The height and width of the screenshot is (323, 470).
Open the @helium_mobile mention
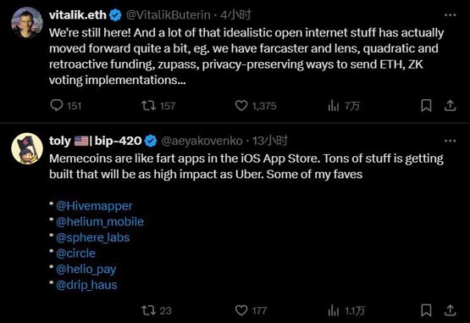point(100,221)
